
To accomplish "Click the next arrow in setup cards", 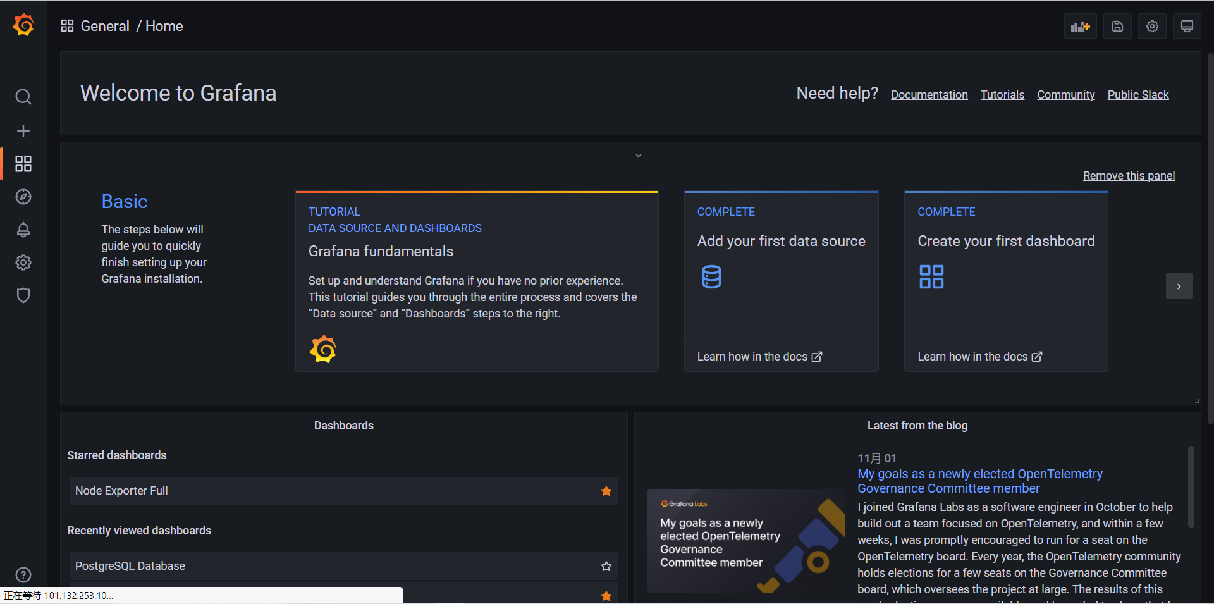I will 1179,286.
